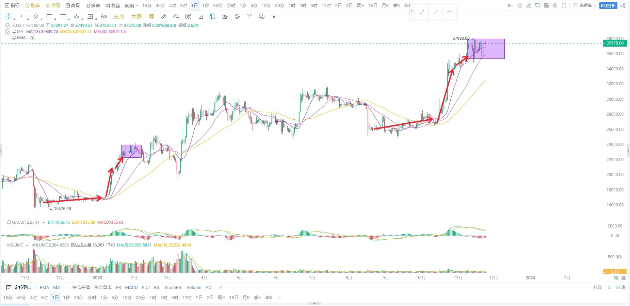Viewport: 630px width, 306px height.
Task: Open the 周期 period dropdown
Action: (x=131, y=5)
